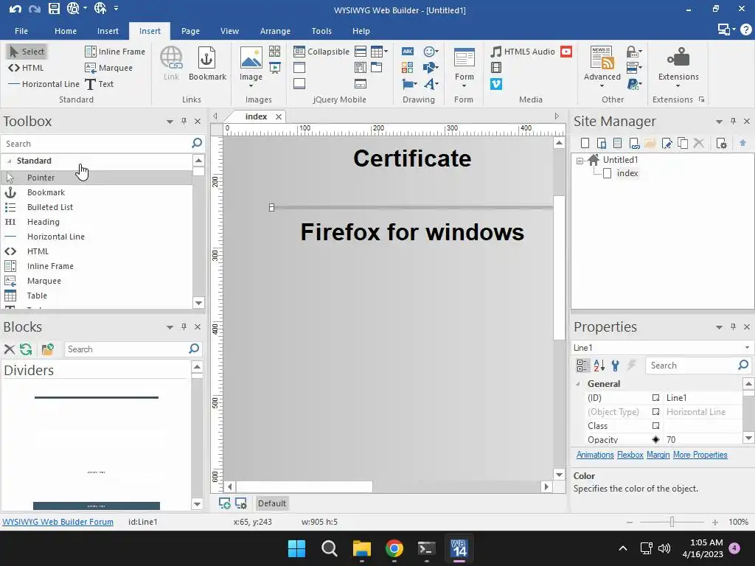Switch to the Page ribbon tab
755x566 pixels.
190,31
